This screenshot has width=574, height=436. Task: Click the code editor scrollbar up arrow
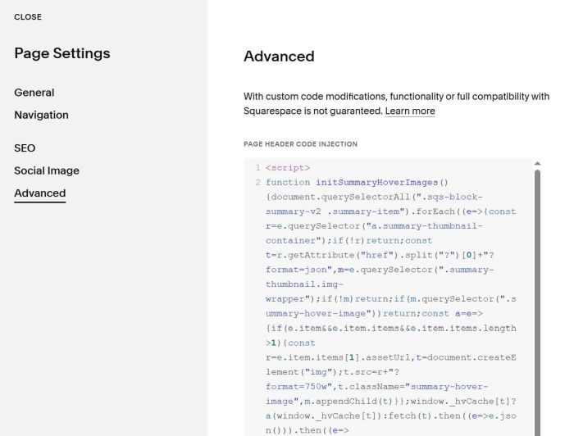tap(537, 164)
